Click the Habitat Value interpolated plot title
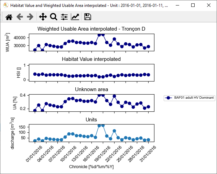The image size is (217, 174). [91, 59]
